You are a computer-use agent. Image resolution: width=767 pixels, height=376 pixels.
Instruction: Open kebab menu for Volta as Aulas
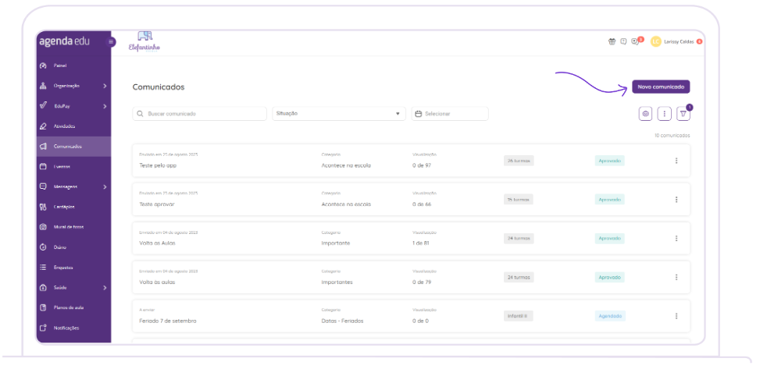pyautogui.click(x=676, y=238)
